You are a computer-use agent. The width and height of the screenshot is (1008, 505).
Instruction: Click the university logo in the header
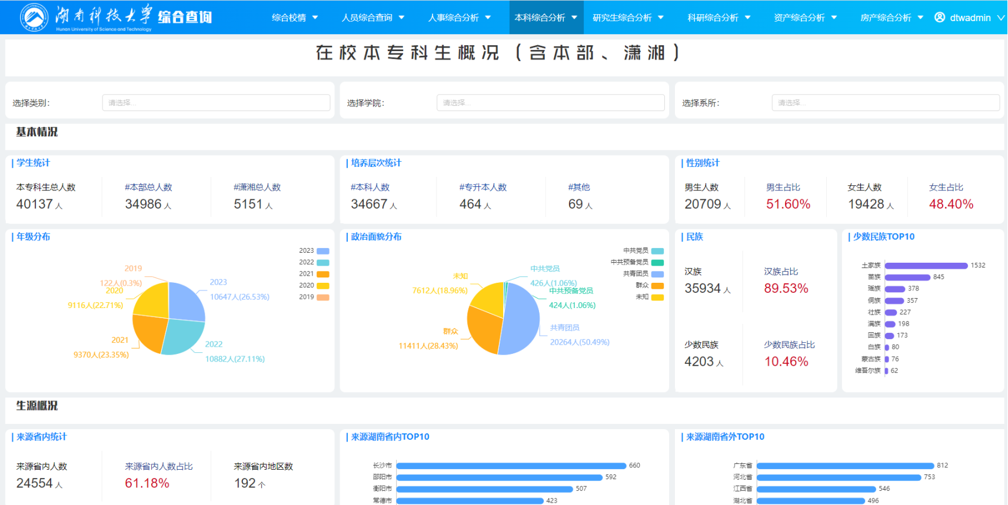[x=34, y=17]
